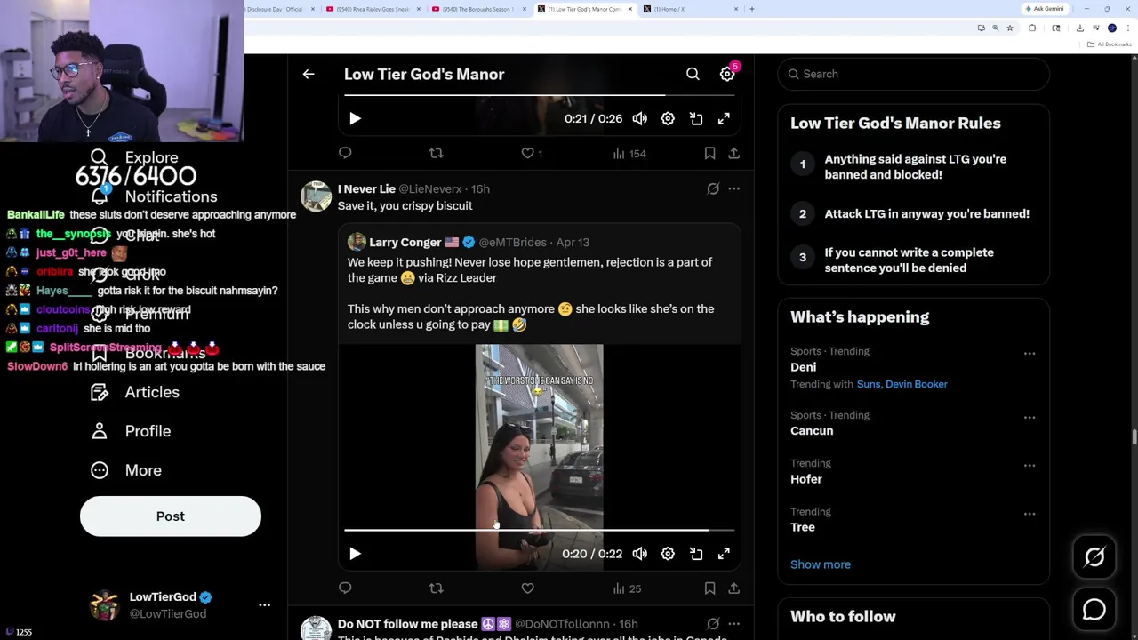1138x640 pixels.
Task: Open Grok explain icon on I Never Lie post
Action: 713,188
